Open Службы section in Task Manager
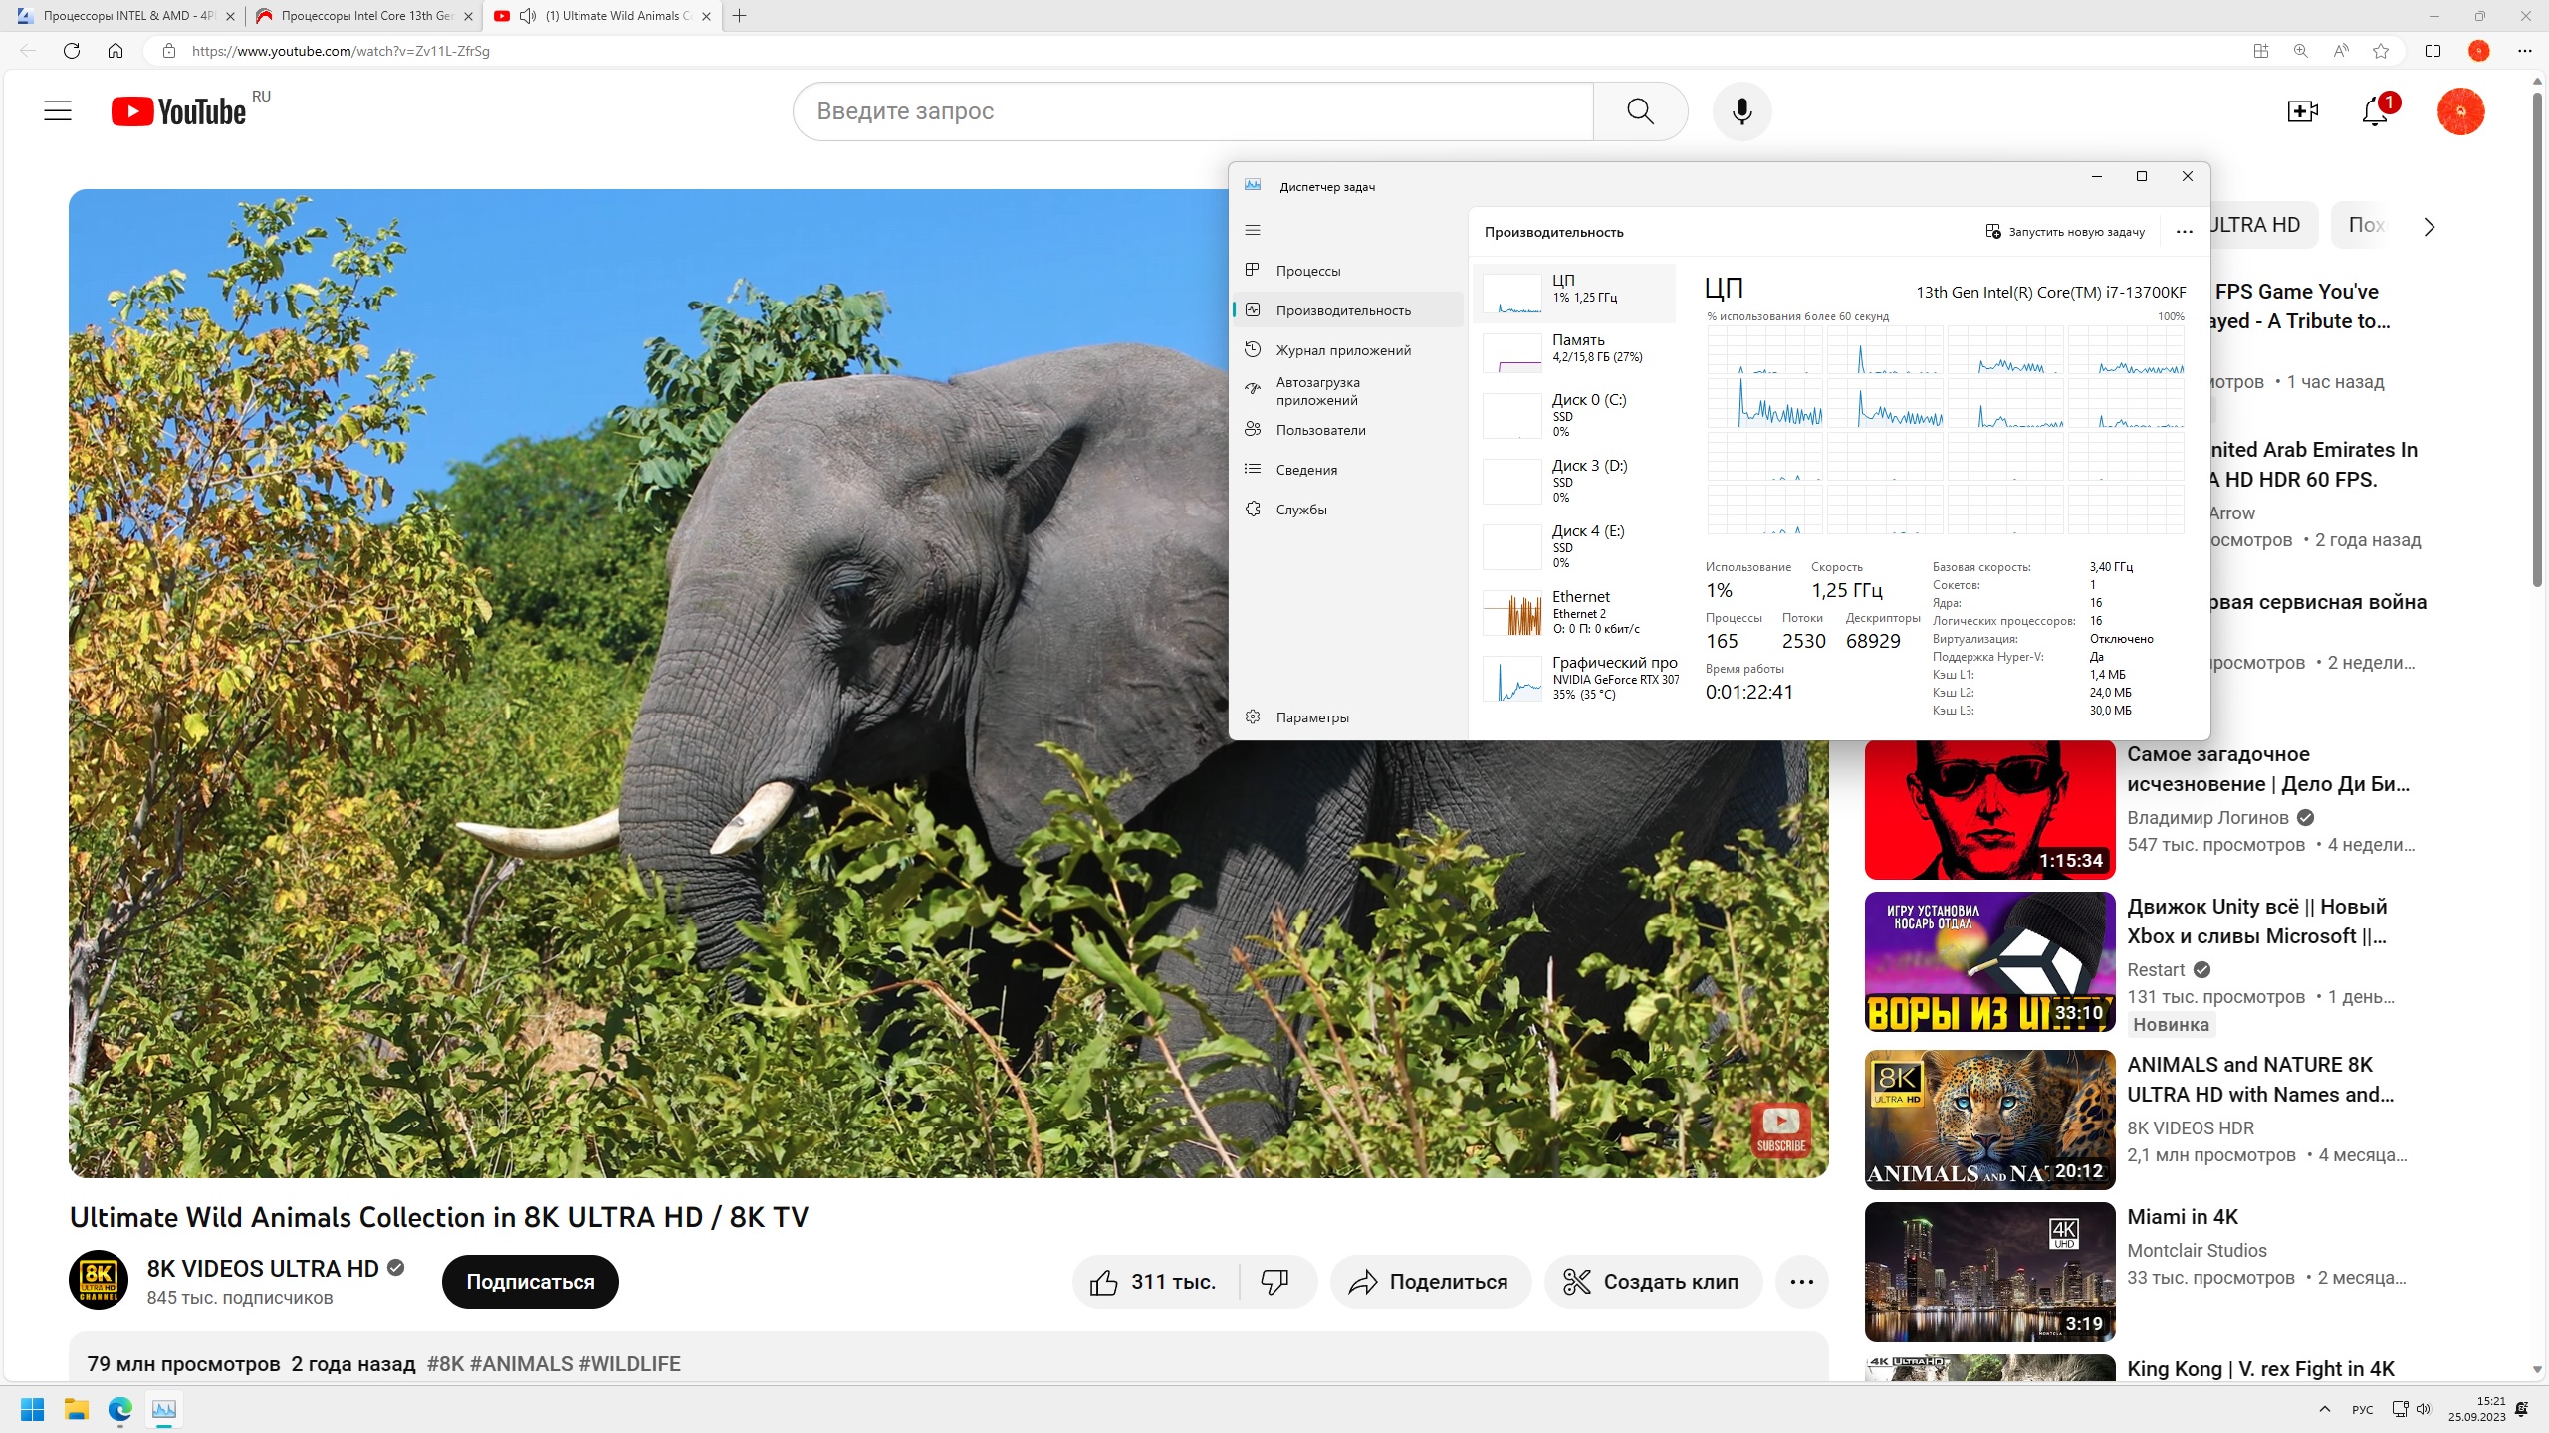The width and height of the screenshot is (2549, 1433). coord(1300,510)
